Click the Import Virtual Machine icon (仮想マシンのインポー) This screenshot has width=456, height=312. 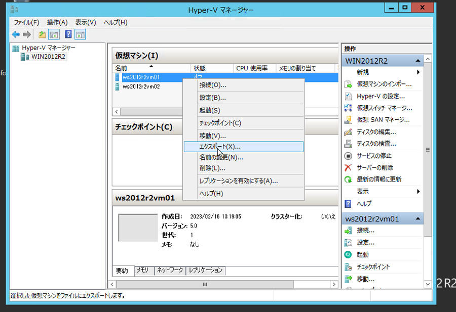pos(348,84)
